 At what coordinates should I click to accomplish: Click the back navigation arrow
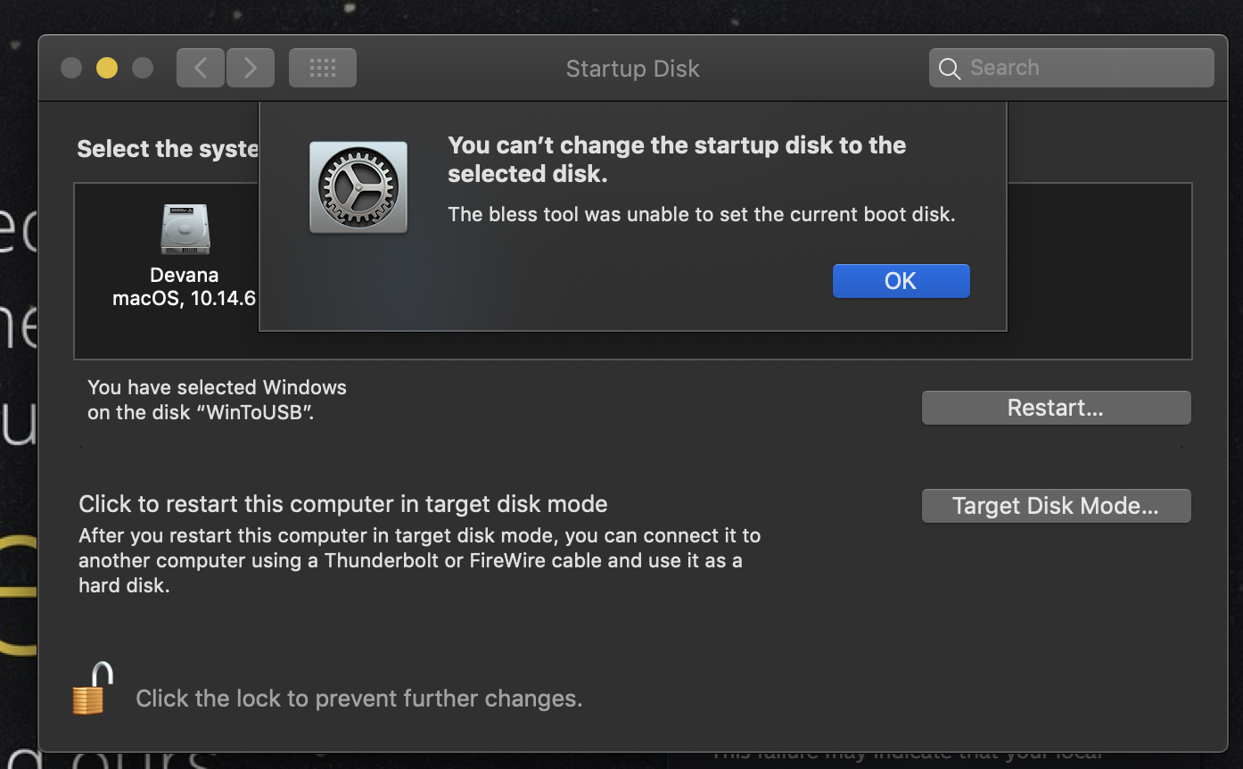pos(201,69)
